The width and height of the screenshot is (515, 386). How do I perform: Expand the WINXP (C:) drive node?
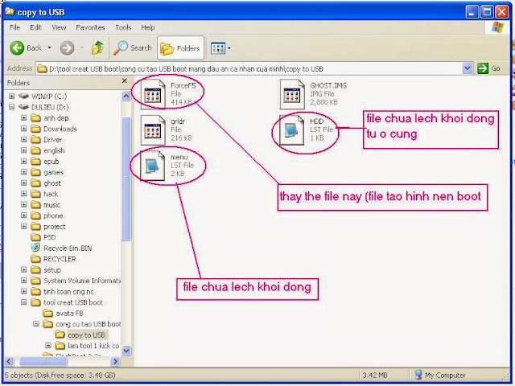[x=12, y=96]
